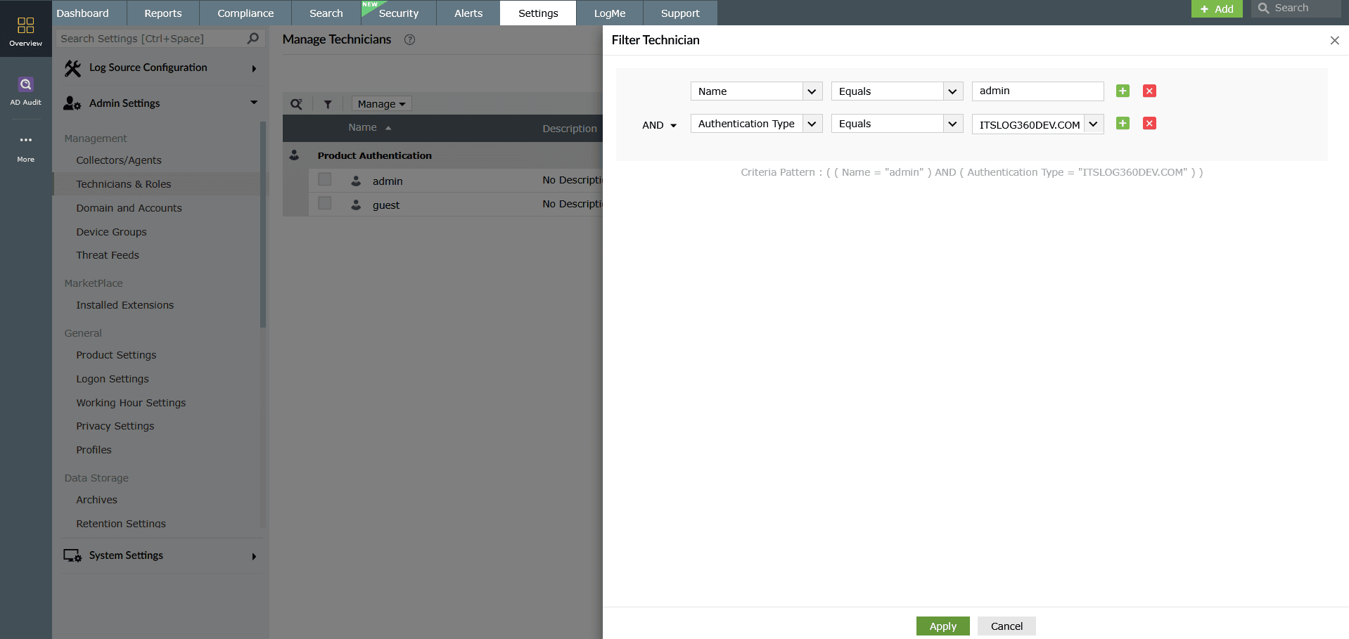Screen dimensions: 1349x639
Task: Toggle the AND logical operator dropdown
Action: pyautogui.click(x=659, y=125)
